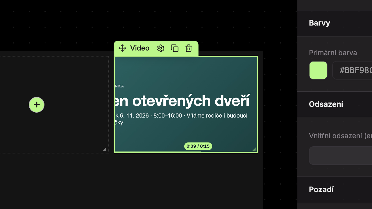Click the Video block's corner resize handle

[x=254, y=149]
